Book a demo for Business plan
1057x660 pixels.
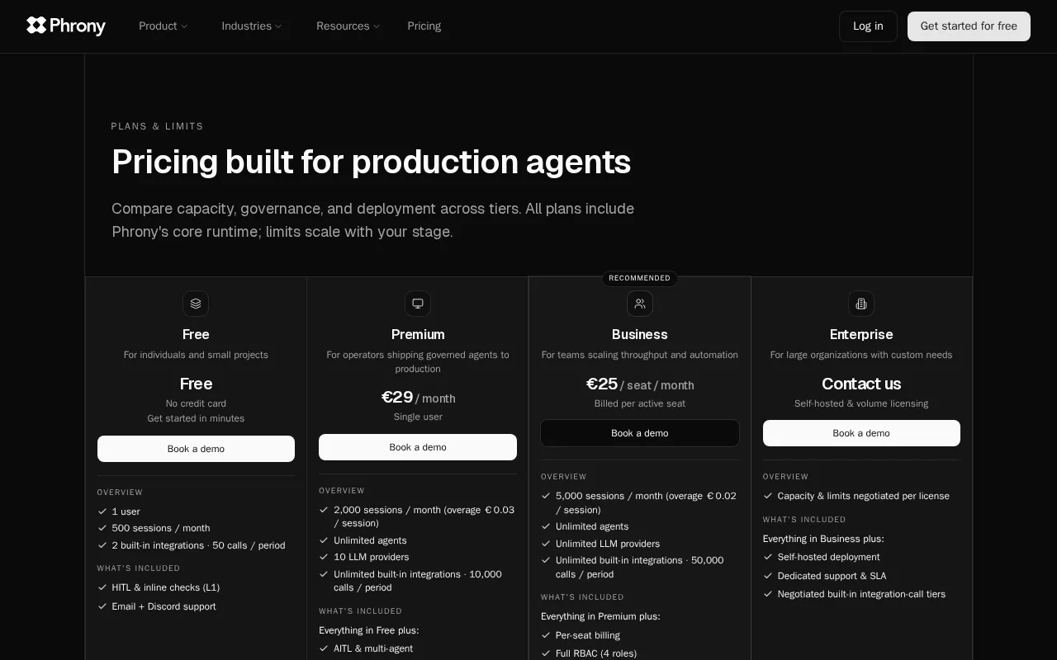click(640, 433)
